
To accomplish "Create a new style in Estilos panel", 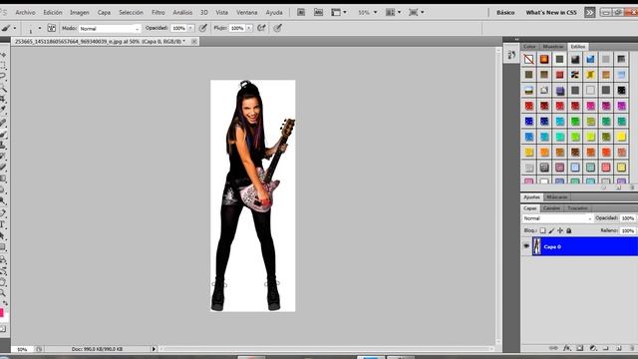I will coord(618,187).
